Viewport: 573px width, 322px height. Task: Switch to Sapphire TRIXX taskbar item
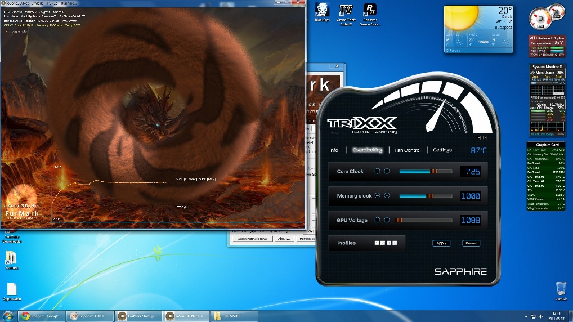pyautogui.click(x=90, y=316)
